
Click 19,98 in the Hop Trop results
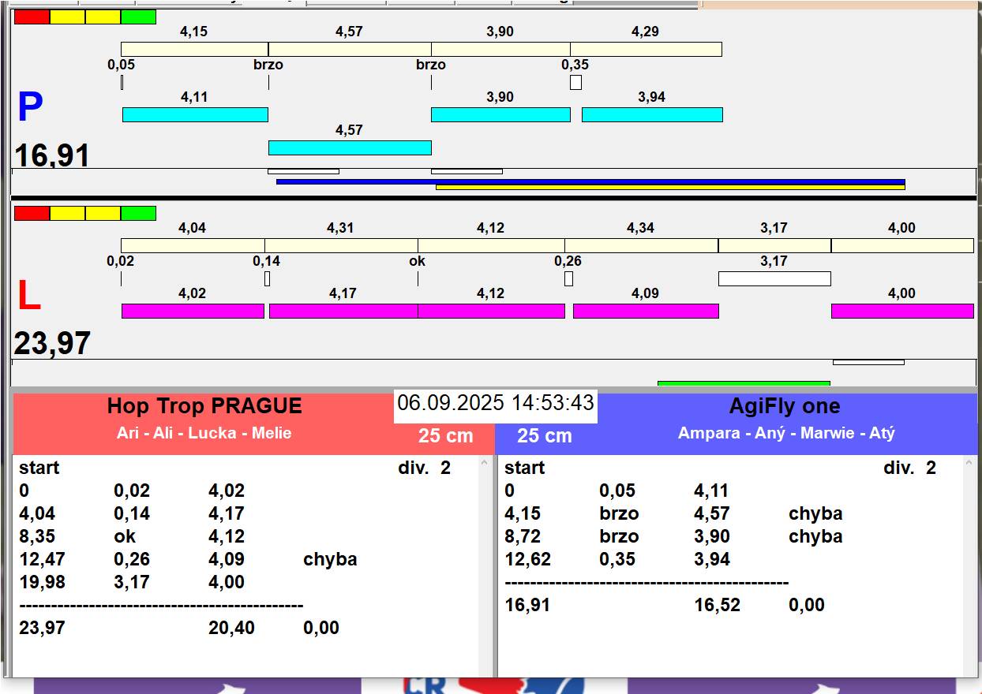coord(43,582)
